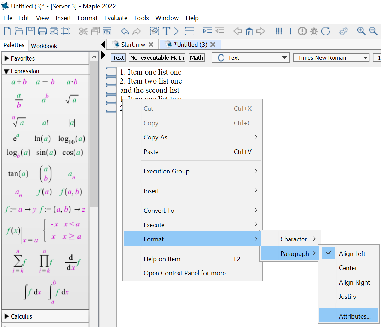Viewport: 381px width, 327px height.
Task: Redo the last undone action
Action: [x=137, y=31]
